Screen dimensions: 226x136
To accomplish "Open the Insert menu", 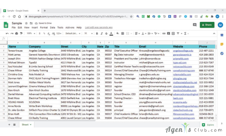I will click(35, 28).
